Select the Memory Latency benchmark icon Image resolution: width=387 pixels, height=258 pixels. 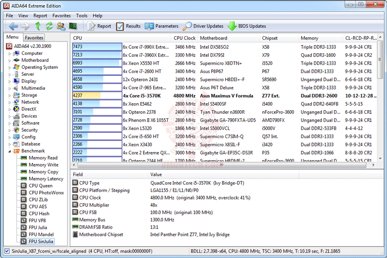(x=24, y=178)
